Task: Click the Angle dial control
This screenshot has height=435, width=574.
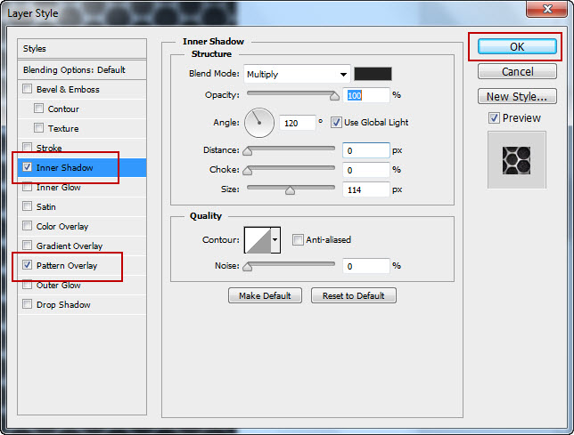Action: pyautogui.click(x=259, y=123)
